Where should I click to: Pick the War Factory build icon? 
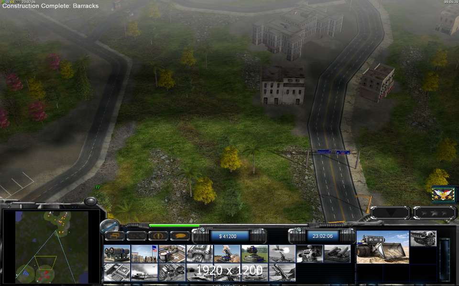tap(199, 254)
